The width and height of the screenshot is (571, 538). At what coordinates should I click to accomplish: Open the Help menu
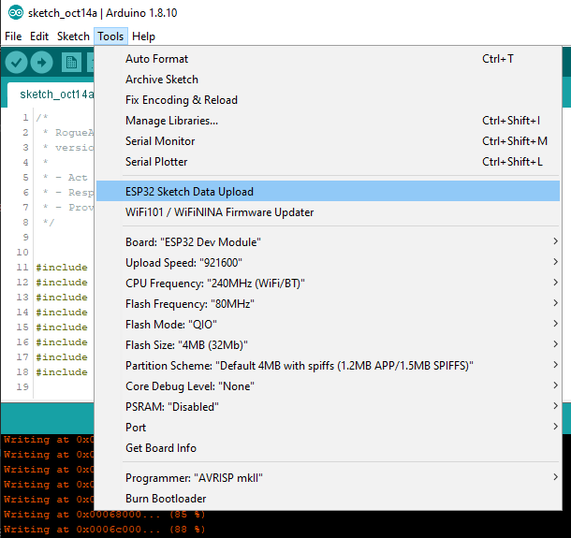pyautogui.click(x=143, y=36)
